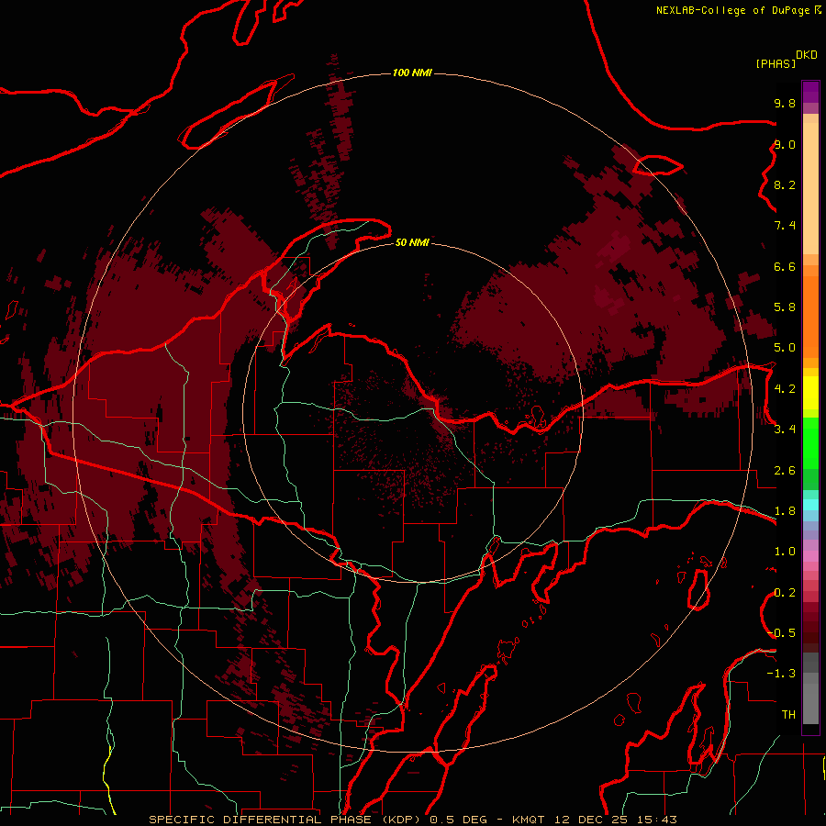The width and height of the screenshot is (826, 826).
Task: Click the Specific Differential Phase (KDP) caption
Action: 286,820
